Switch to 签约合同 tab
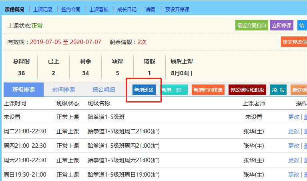The height and width of the screenshot is (181, 307). [71, 9]
